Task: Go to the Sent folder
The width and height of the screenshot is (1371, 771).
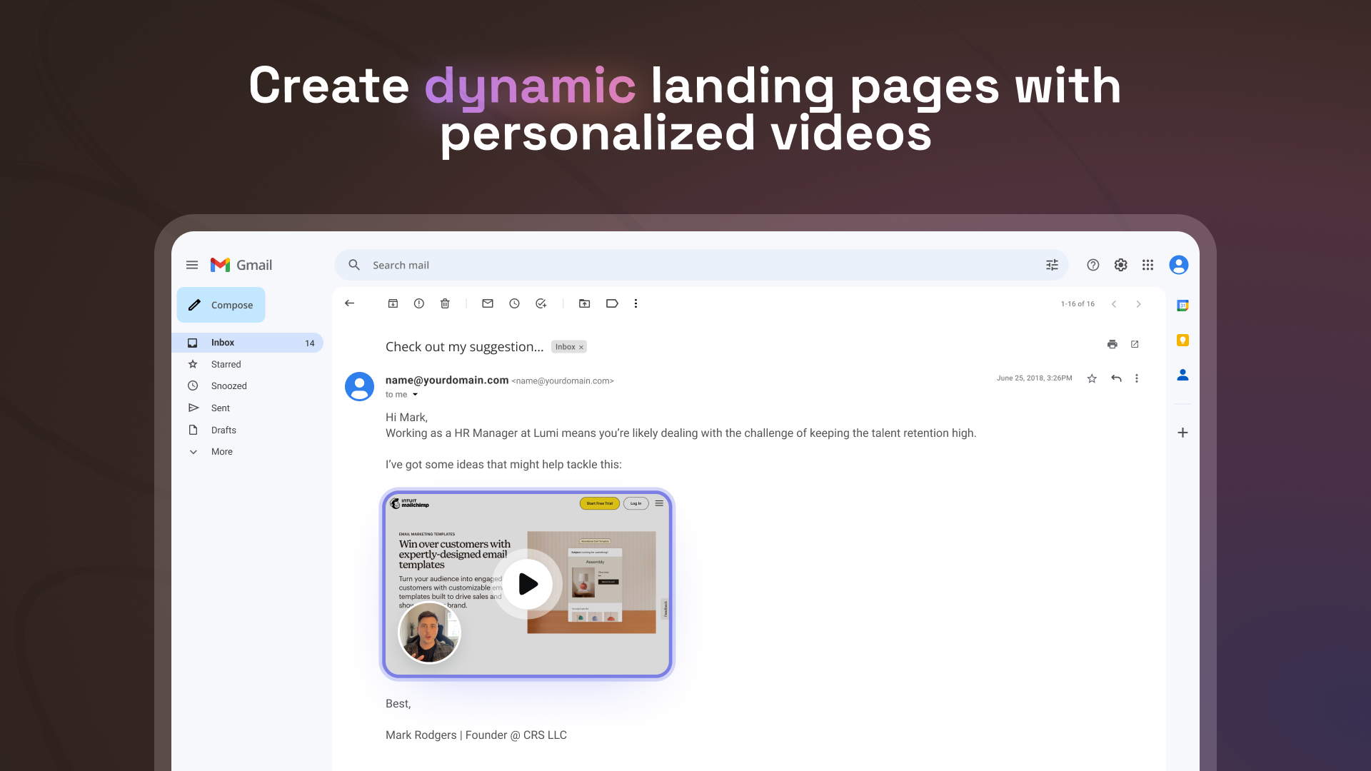Action: click(x=220, y=408)
